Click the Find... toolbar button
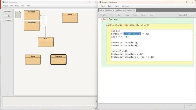The height and width of the screenshot is (110, 196). click(x=143, y=15)
